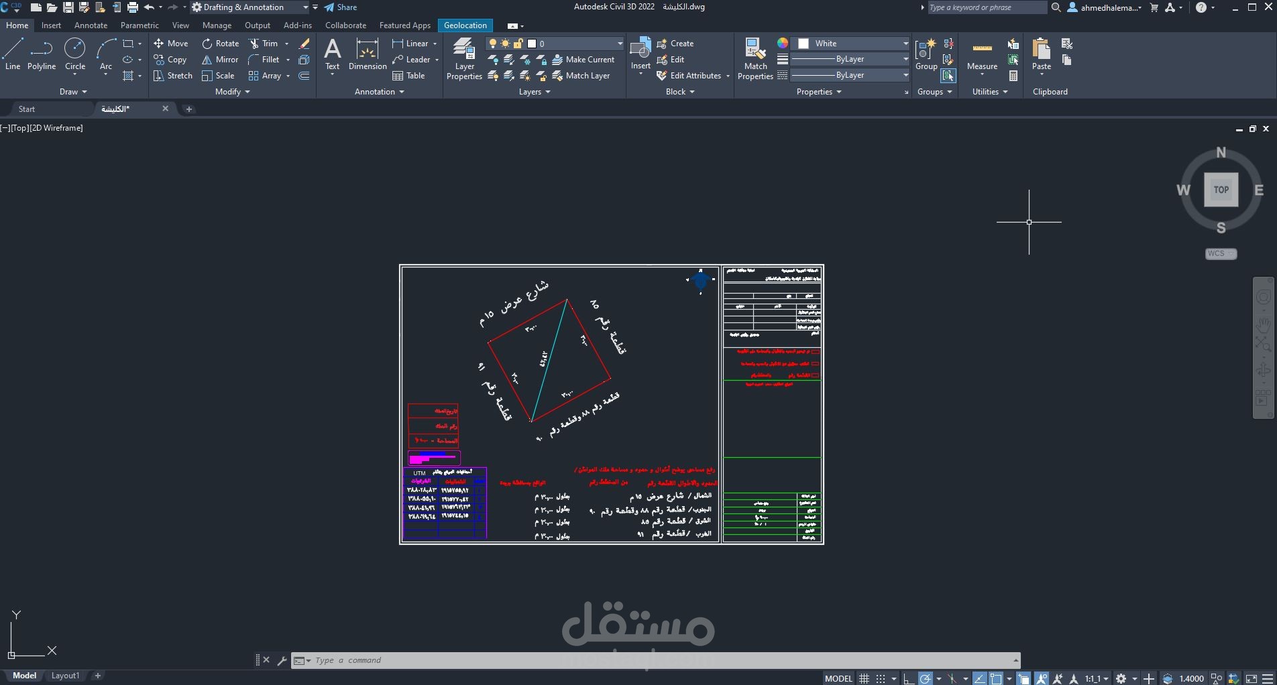Expand the Layers panel
Screen dimensions: 1277x685
pos(534,91)
